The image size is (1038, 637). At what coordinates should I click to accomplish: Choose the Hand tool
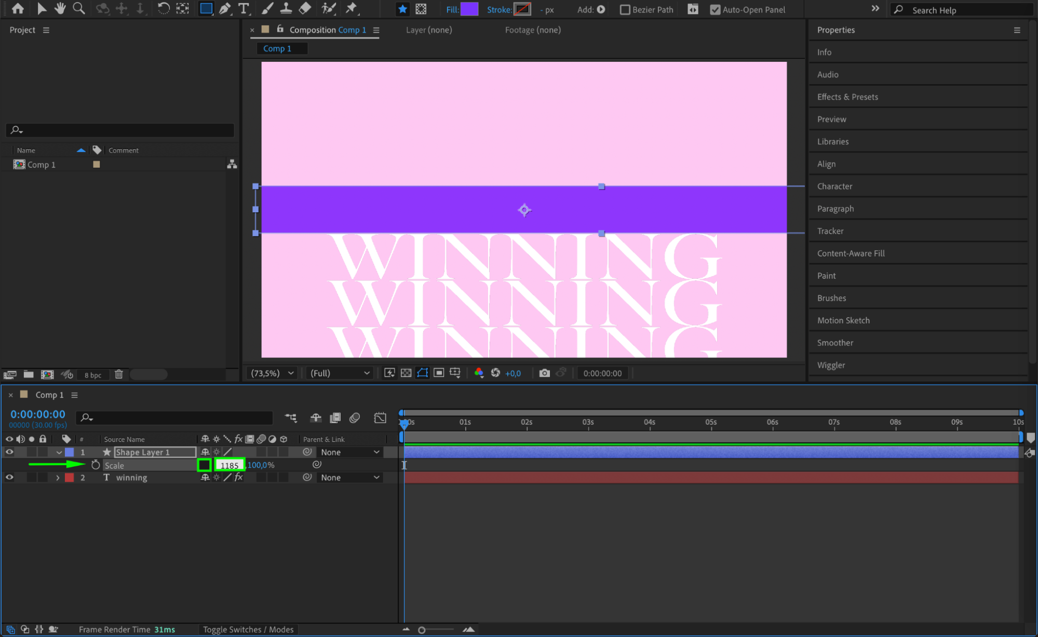60,9
